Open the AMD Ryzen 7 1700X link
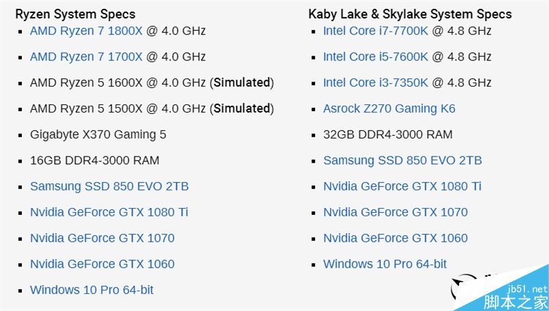Viewport: 549px width, 311px height. pos(86,57)
